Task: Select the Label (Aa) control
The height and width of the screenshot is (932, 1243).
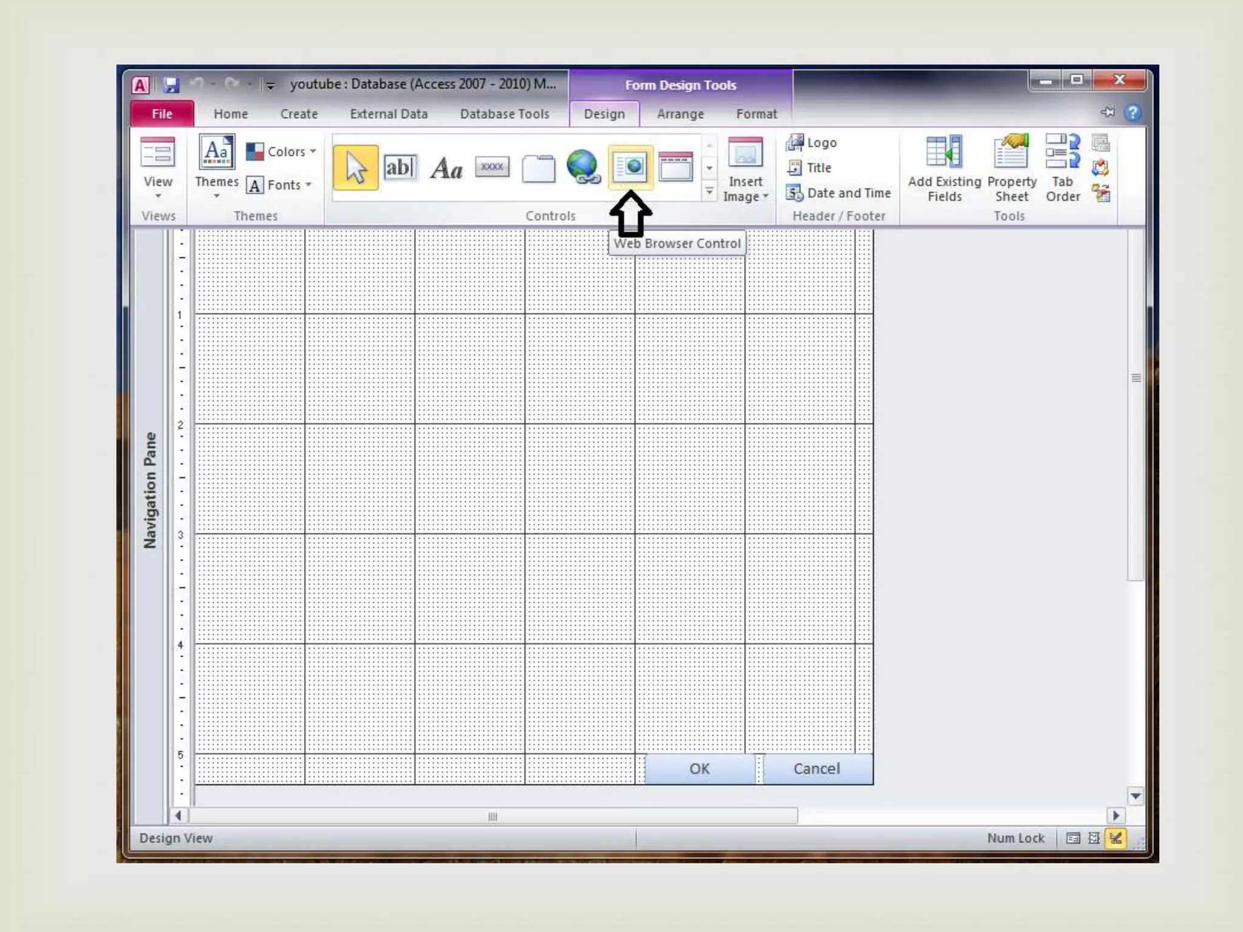Action: 446,168
